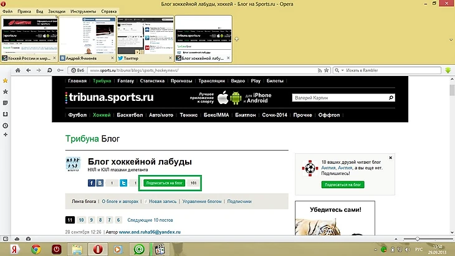Open Управление блогом link

coord(202,201)
